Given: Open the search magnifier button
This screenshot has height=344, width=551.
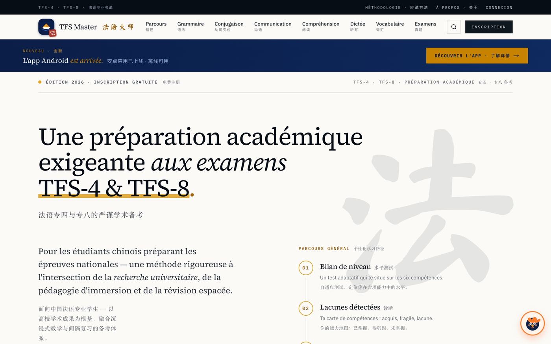Looking at the screenshot, I should [454, 27].
